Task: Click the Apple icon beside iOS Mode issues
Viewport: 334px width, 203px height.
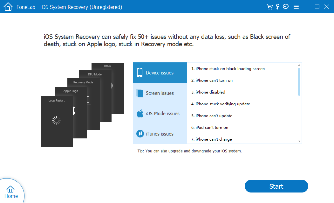Action: (140, 114)
